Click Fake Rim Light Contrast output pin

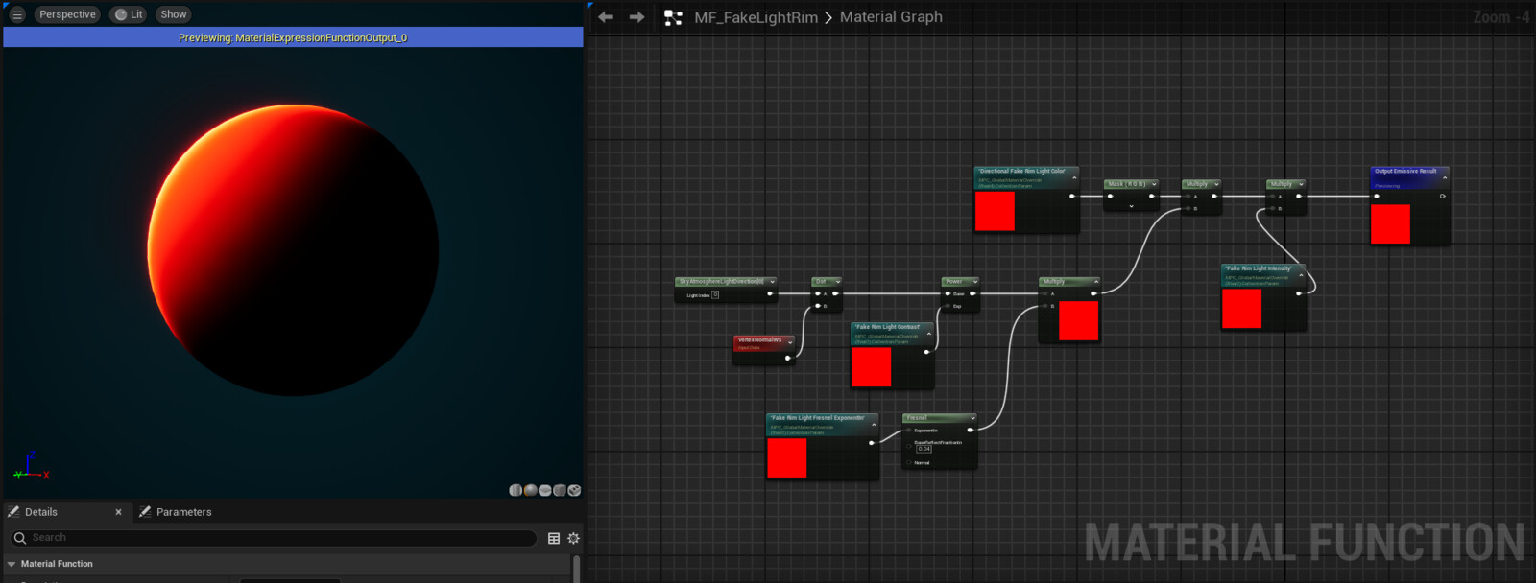[x=926, y=352]
